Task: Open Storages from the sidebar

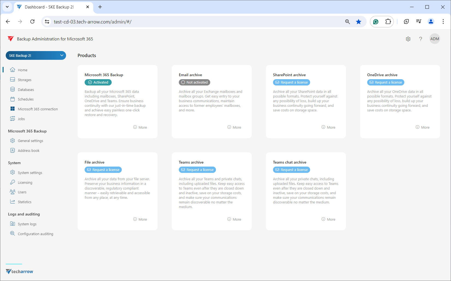Action: pos(24,80)
